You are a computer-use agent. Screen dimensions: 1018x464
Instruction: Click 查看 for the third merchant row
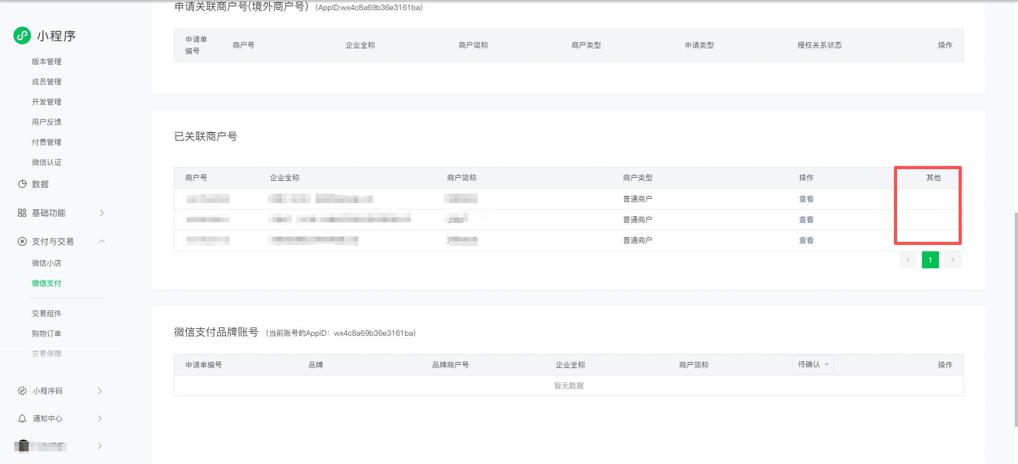(806, 240)
